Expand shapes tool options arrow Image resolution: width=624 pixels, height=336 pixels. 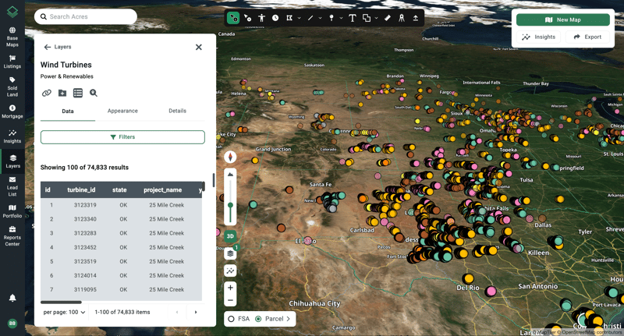[x=376, y=18]
